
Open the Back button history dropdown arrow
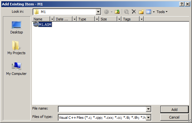pyautogui.click(x=111, y=12)
